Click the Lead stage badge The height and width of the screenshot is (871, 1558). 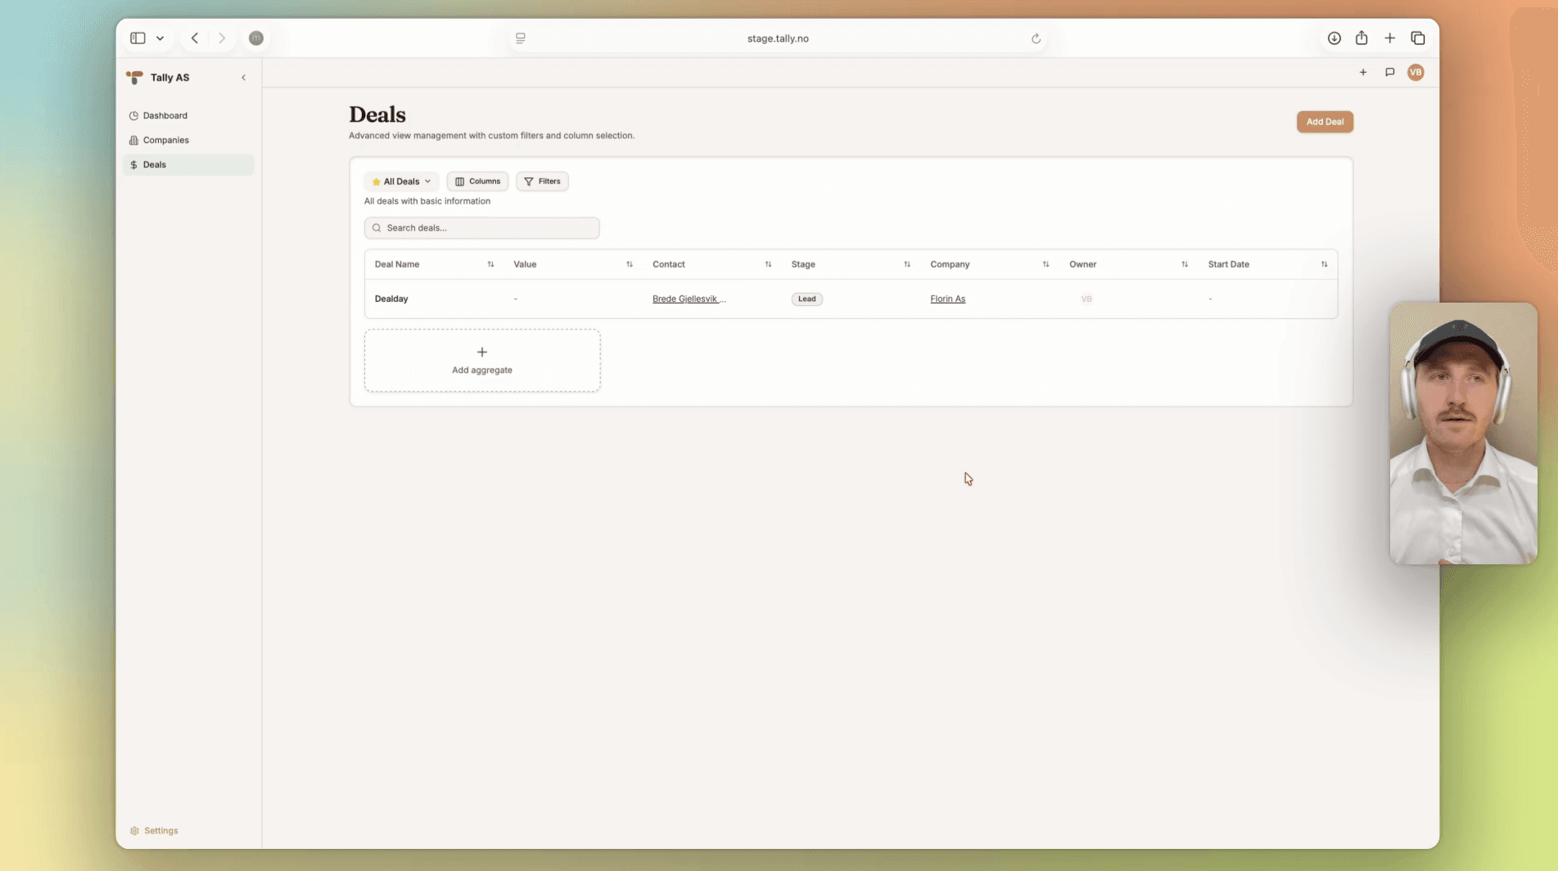coord(807,299)
